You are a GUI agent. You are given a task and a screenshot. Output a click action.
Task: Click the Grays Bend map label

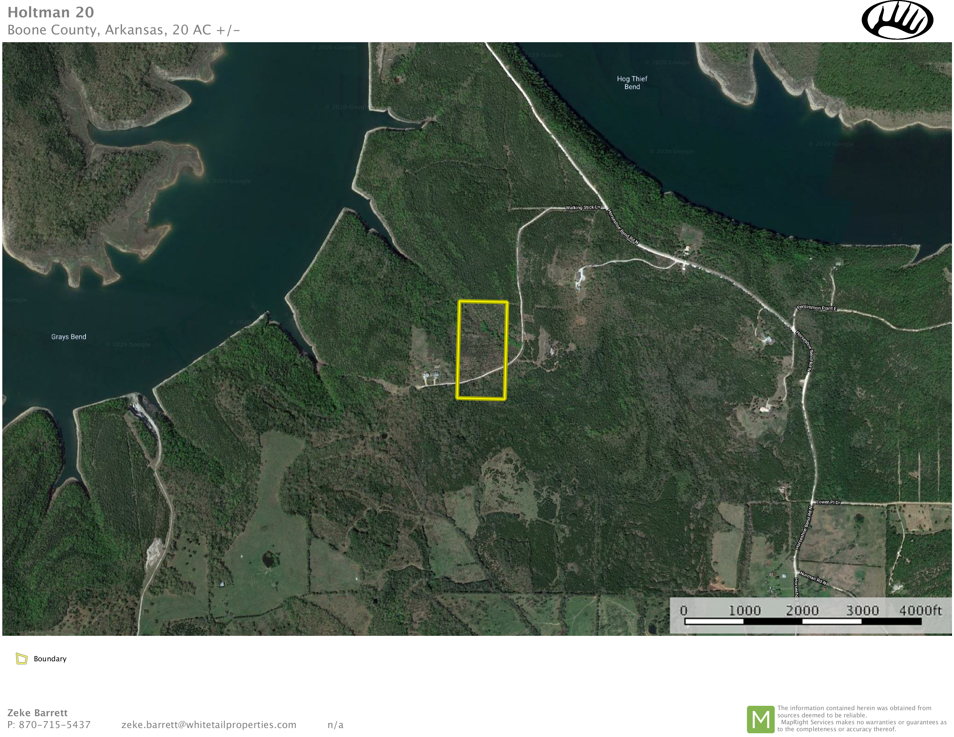[69, 337]
